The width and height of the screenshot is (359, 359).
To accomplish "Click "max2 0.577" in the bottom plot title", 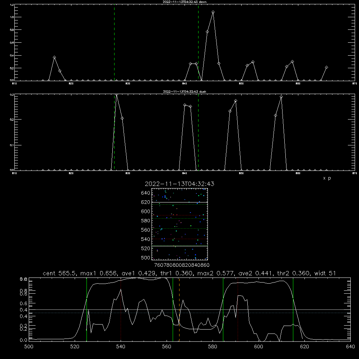I will tap(215, 273).
